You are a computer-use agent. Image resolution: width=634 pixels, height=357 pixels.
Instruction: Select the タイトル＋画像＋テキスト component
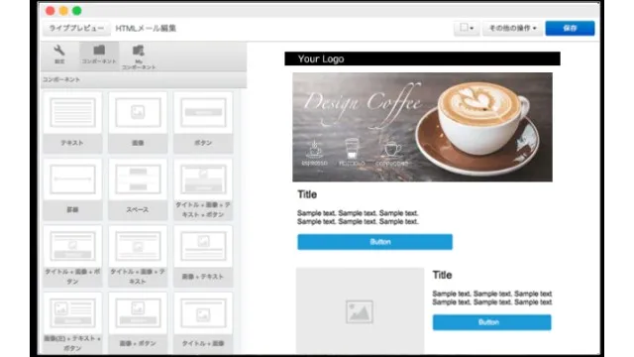click(x=138, y=256)
